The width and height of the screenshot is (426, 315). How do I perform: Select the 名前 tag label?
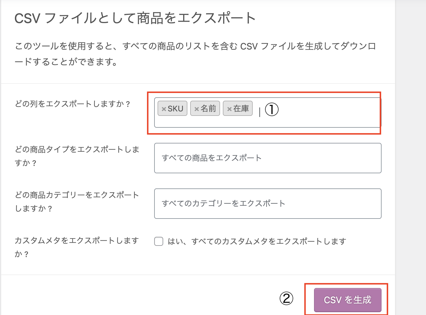[x=208, y=109]
